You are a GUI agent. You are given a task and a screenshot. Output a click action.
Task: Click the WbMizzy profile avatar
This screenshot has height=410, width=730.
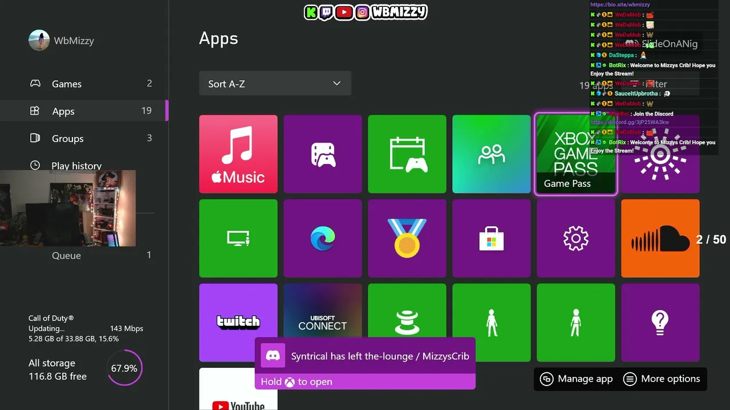coord(39,40)
